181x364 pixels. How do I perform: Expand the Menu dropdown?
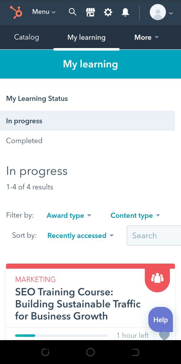tap(44, 12)
